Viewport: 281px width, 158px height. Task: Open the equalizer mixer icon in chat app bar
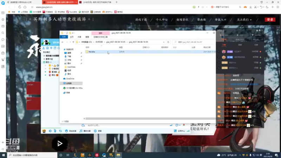point(60,131)
